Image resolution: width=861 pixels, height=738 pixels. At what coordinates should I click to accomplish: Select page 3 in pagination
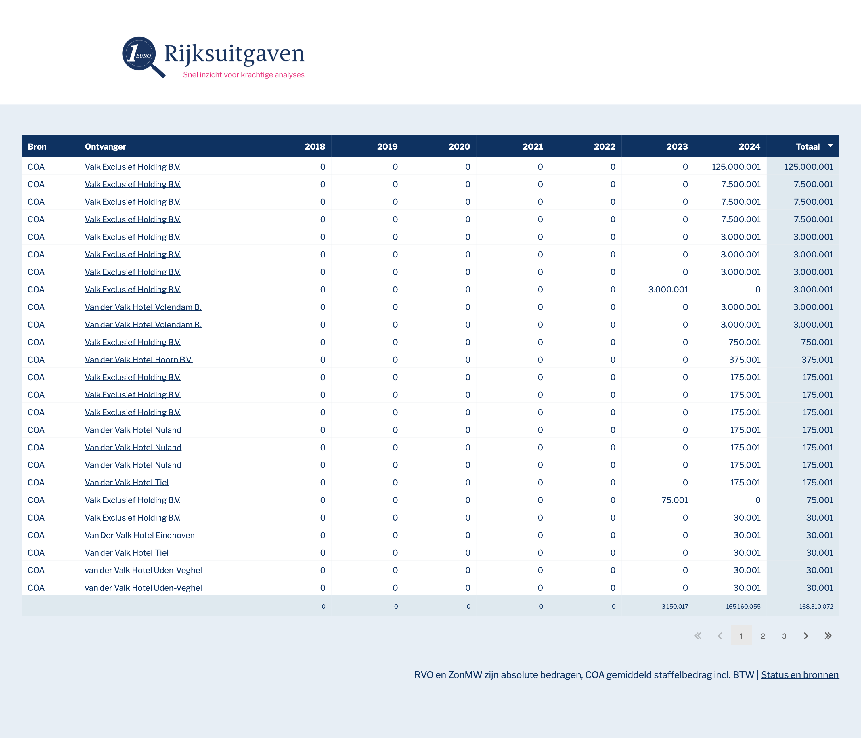coord(784,636)
